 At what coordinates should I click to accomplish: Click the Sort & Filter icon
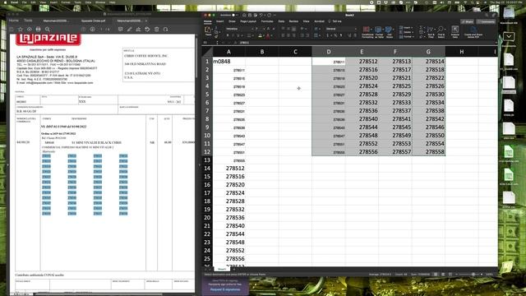coord(431,32)
